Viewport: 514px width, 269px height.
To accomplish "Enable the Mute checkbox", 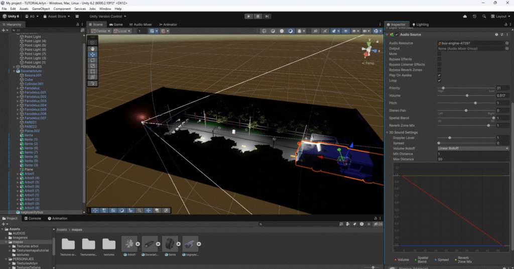I will (439, 54).
